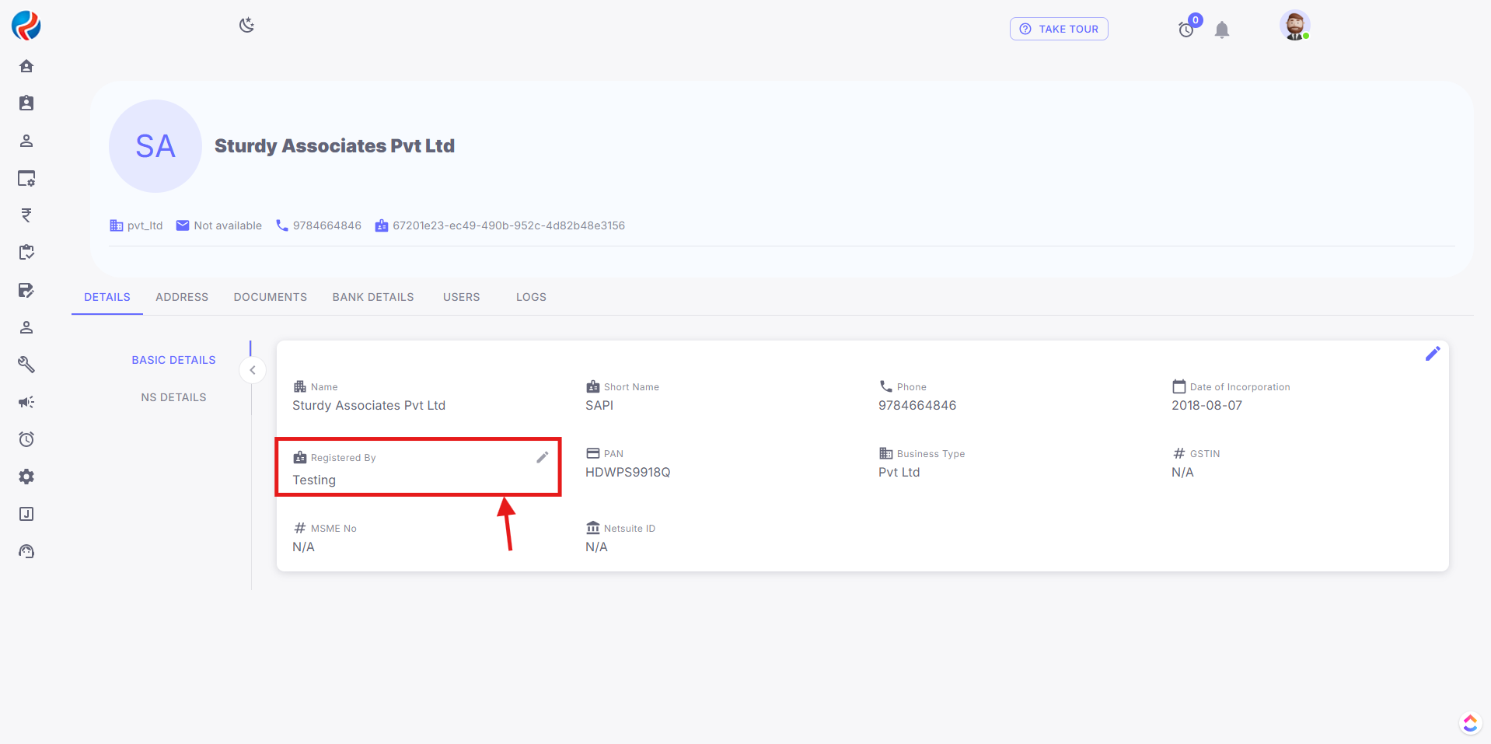Open the user profile avatar menu
Viewport: 1491px width, 744px height.
coord(1294,26)
